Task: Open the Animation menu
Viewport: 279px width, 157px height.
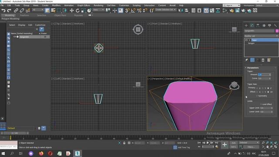Action: (x=69, y=5)
